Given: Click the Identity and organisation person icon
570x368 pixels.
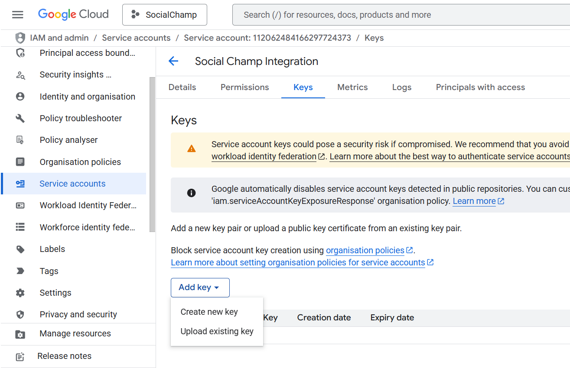Looking at the screenshot, I should coord(20,97).
